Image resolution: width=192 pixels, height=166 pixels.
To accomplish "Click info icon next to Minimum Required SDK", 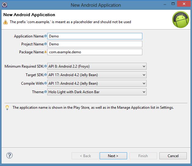I will click(x=46, y=66).
